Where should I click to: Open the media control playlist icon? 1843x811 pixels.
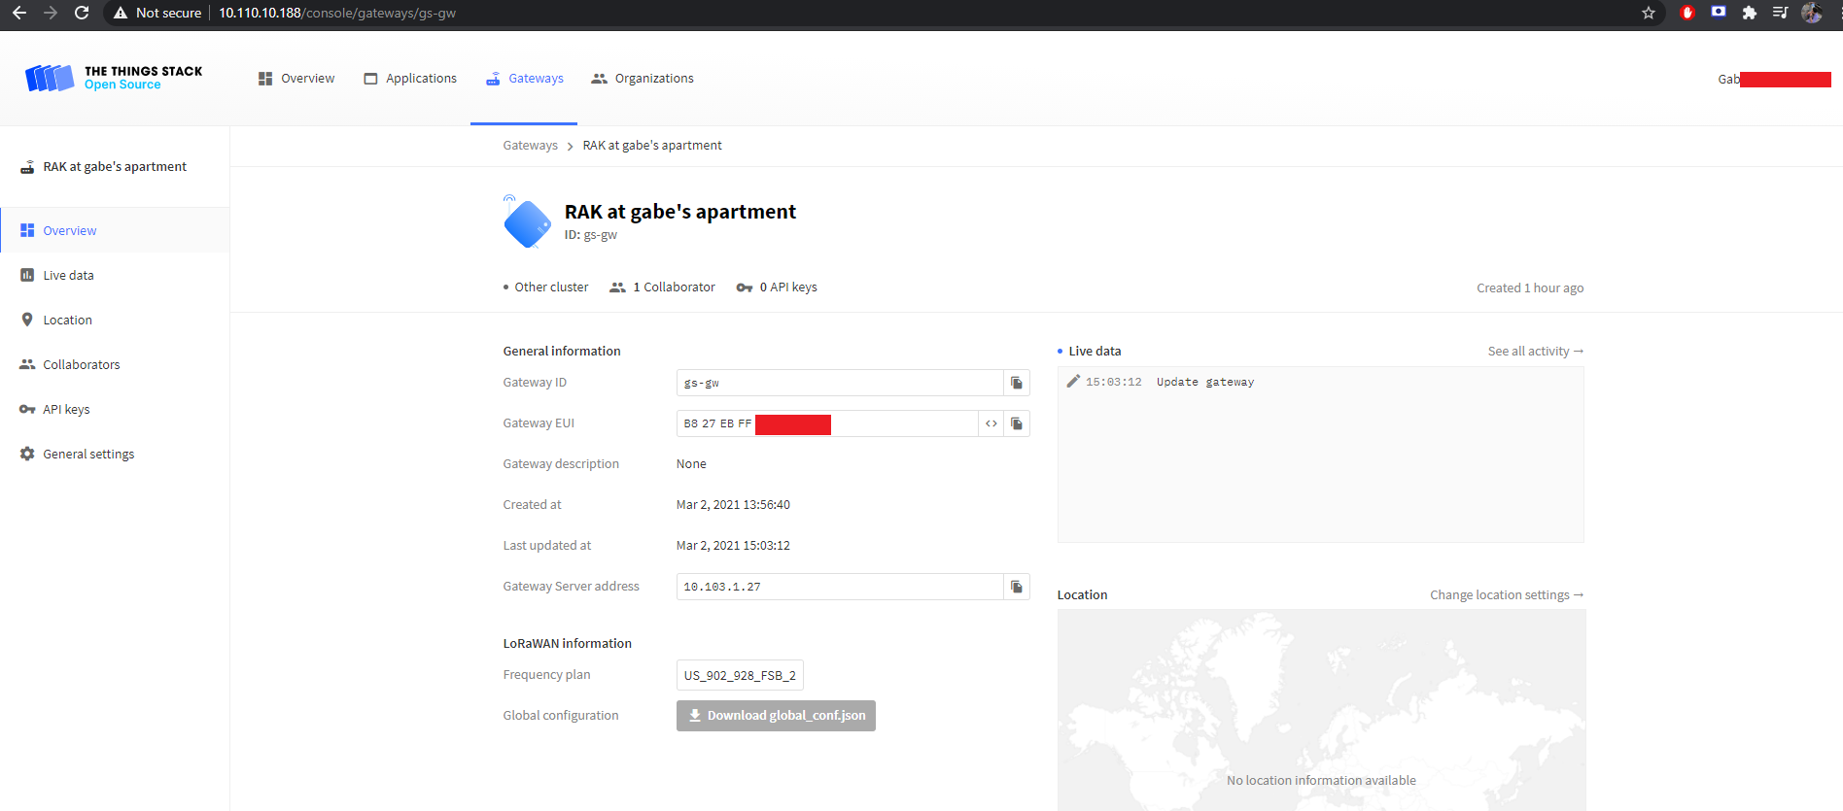click(x=1780, y=13)
